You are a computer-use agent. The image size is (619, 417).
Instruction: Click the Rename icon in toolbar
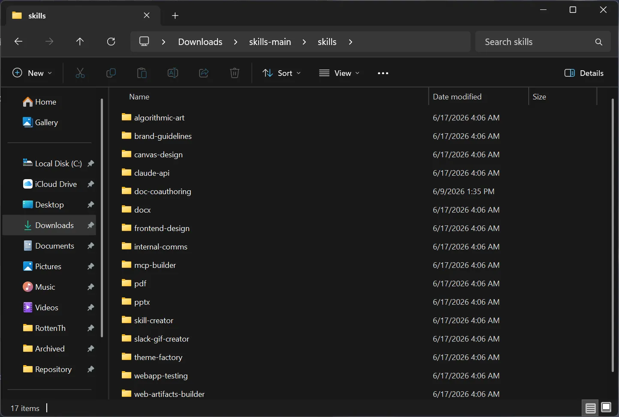pyautogui.click(x=173, y=73)
